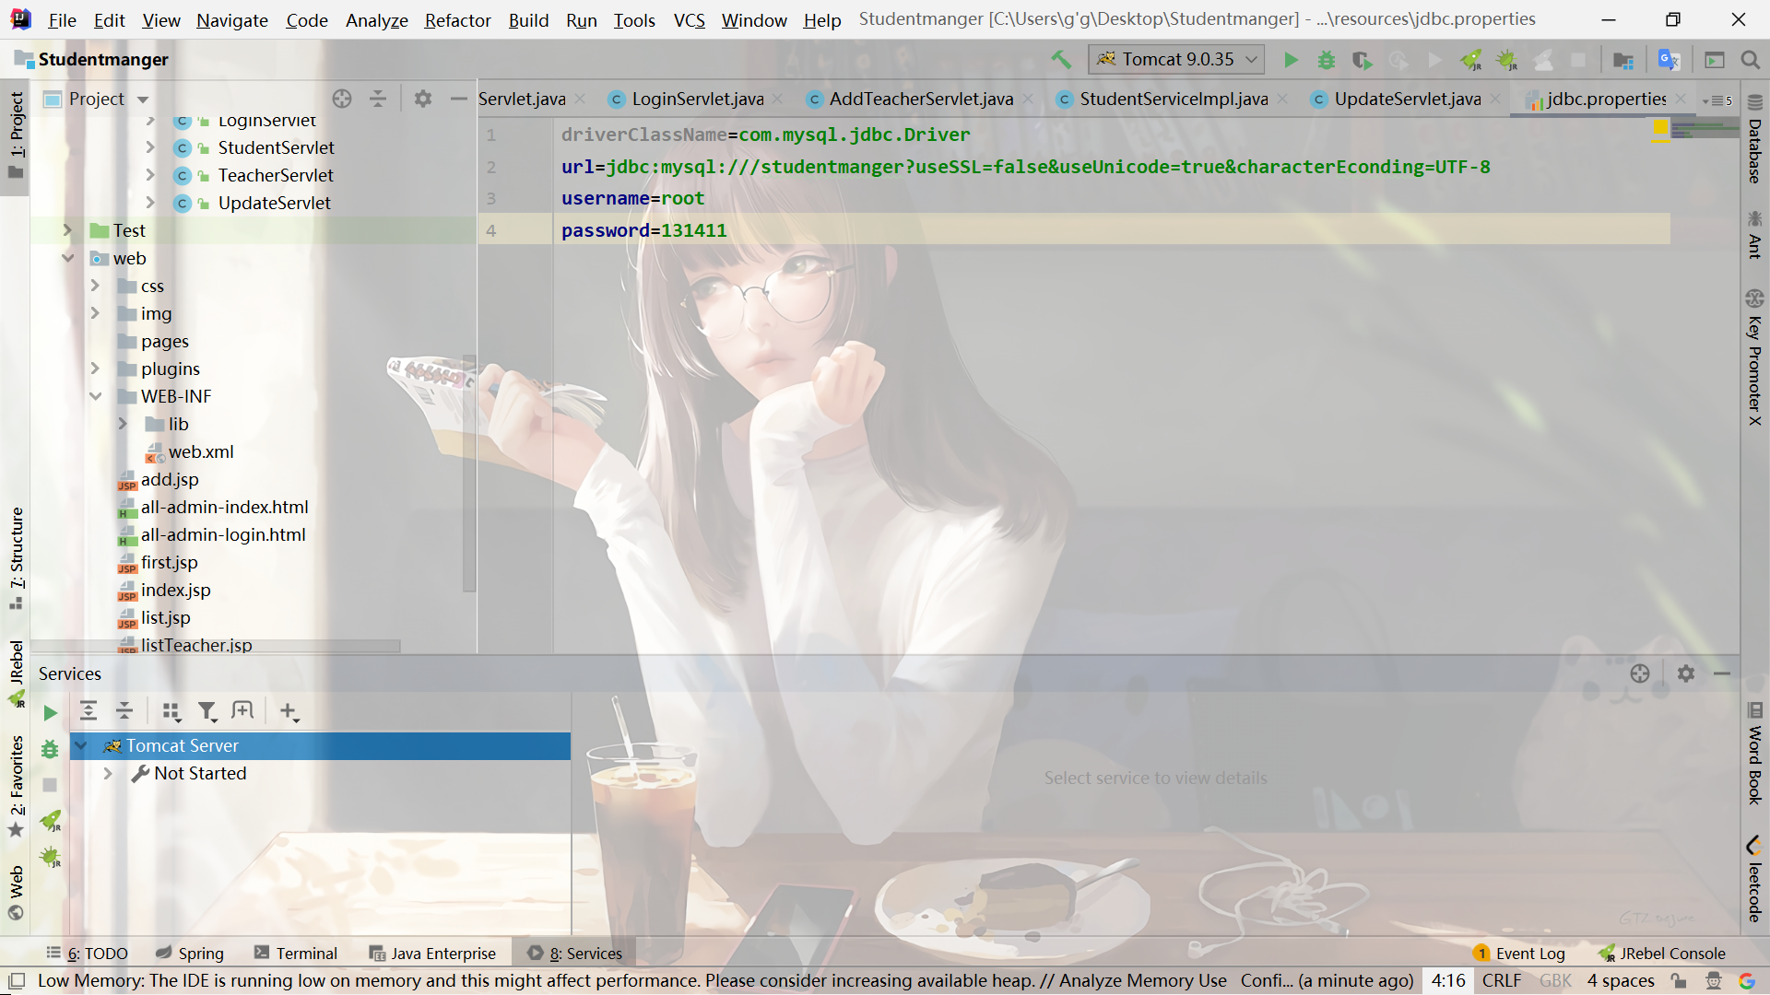Hide the Services panel
1770x995 pixels.
coord(1722,673)
